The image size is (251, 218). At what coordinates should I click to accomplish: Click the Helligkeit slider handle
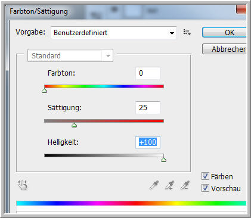pos(163,160)
